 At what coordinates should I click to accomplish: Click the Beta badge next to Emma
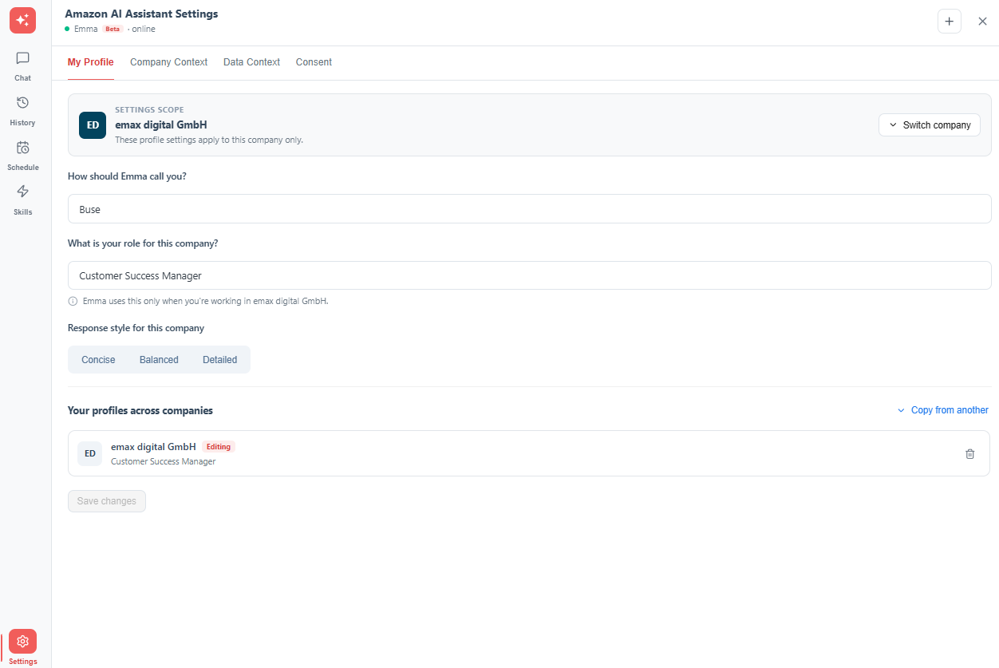click(x=113, y=29)
